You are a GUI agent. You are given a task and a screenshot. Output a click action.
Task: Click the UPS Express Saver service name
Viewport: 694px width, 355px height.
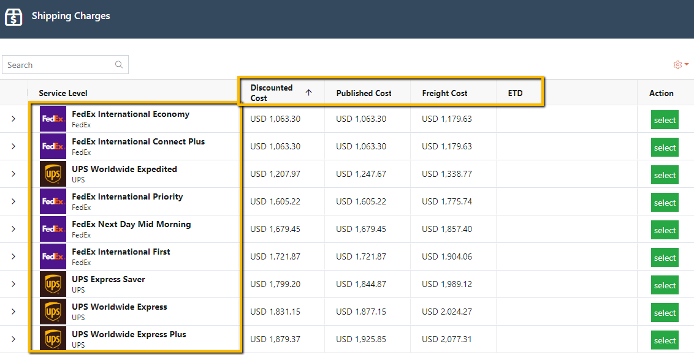point(109,279)
